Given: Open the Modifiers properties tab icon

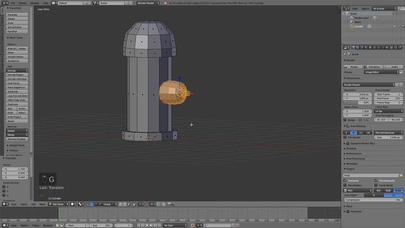Looking at the screenshot, I should click(378, 47).
